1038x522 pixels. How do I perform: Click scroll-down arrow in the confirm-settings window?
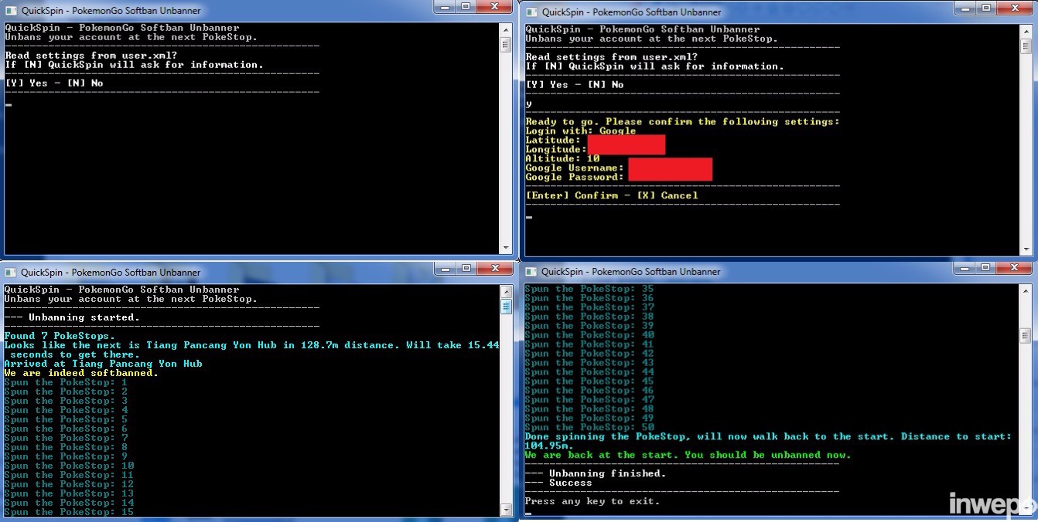pyautogui.click(x=1026, y=249)
